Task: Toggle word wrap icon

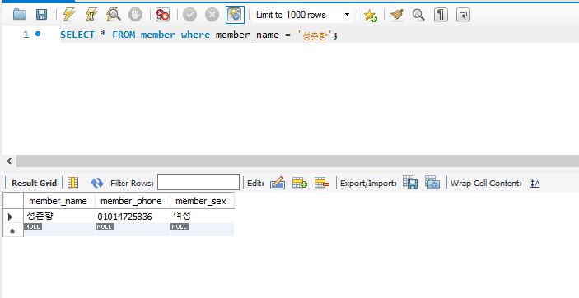Action: pos(463,15)
